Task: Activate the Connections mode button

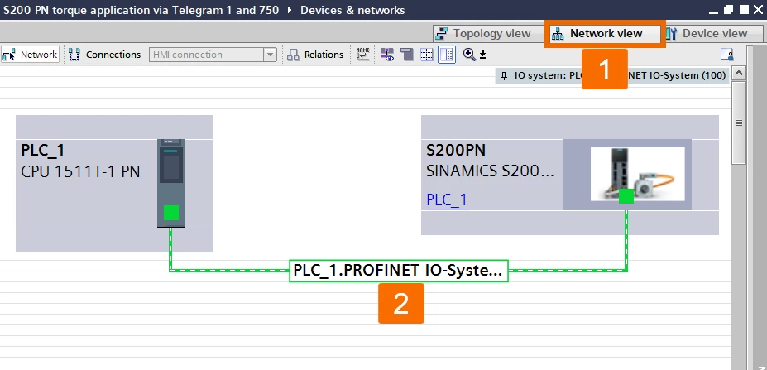Action: (105, 55)
